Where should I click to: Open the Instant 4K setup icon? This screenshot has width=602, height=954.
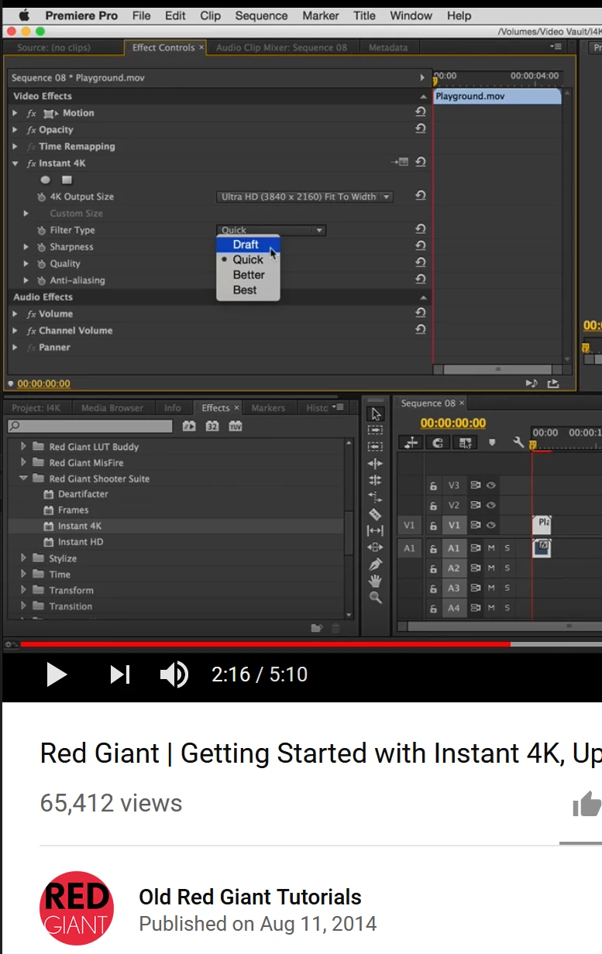401,163
